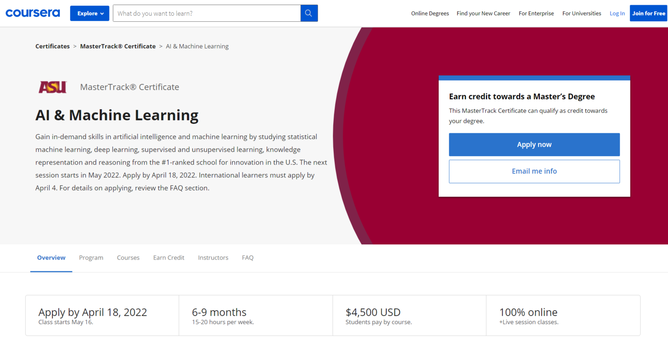Jump to the FAQ tab
This screenshot has height=343, width=668.
(x=248, y=258)
